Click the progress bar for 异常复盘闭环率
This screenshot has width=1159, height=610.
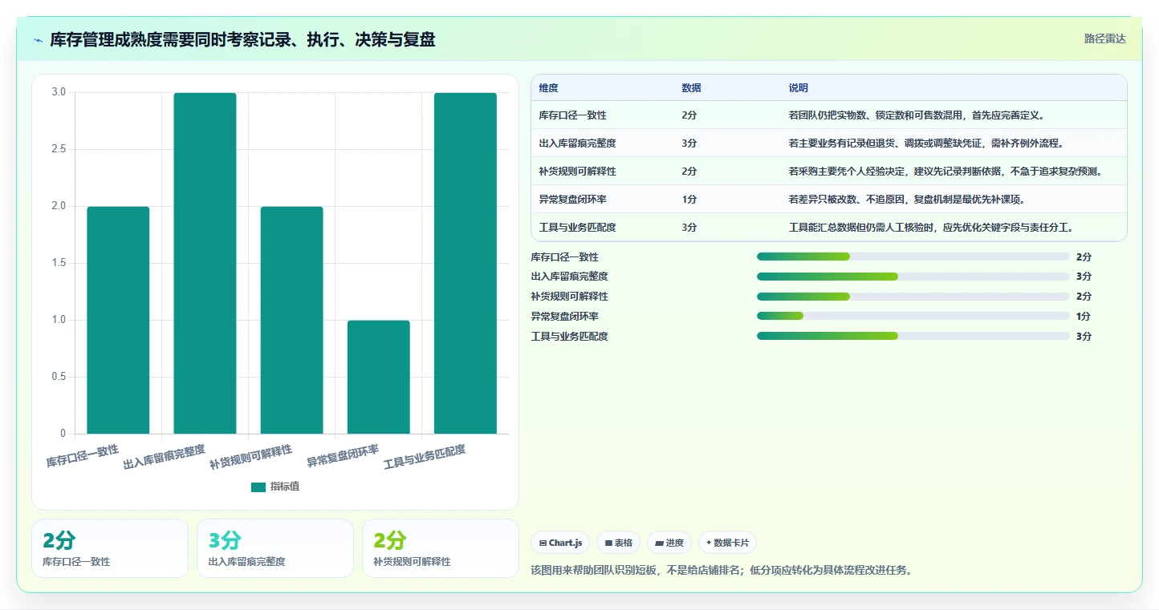pos(913,317)
